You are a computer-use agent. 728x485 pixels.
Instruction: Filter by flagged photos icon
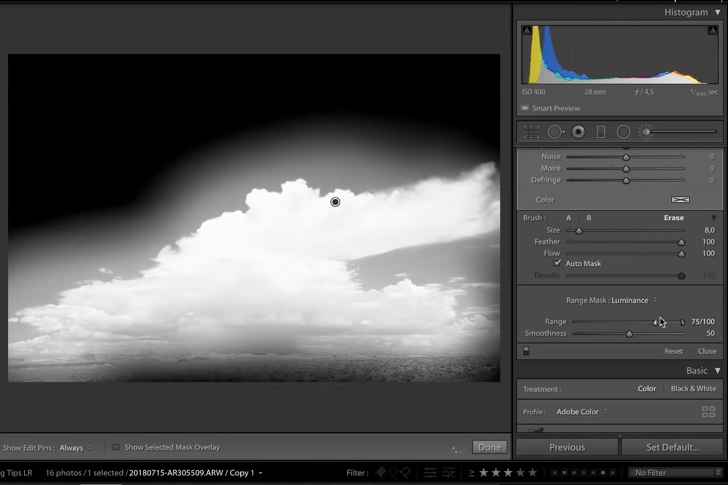click(x=381, y=473)
